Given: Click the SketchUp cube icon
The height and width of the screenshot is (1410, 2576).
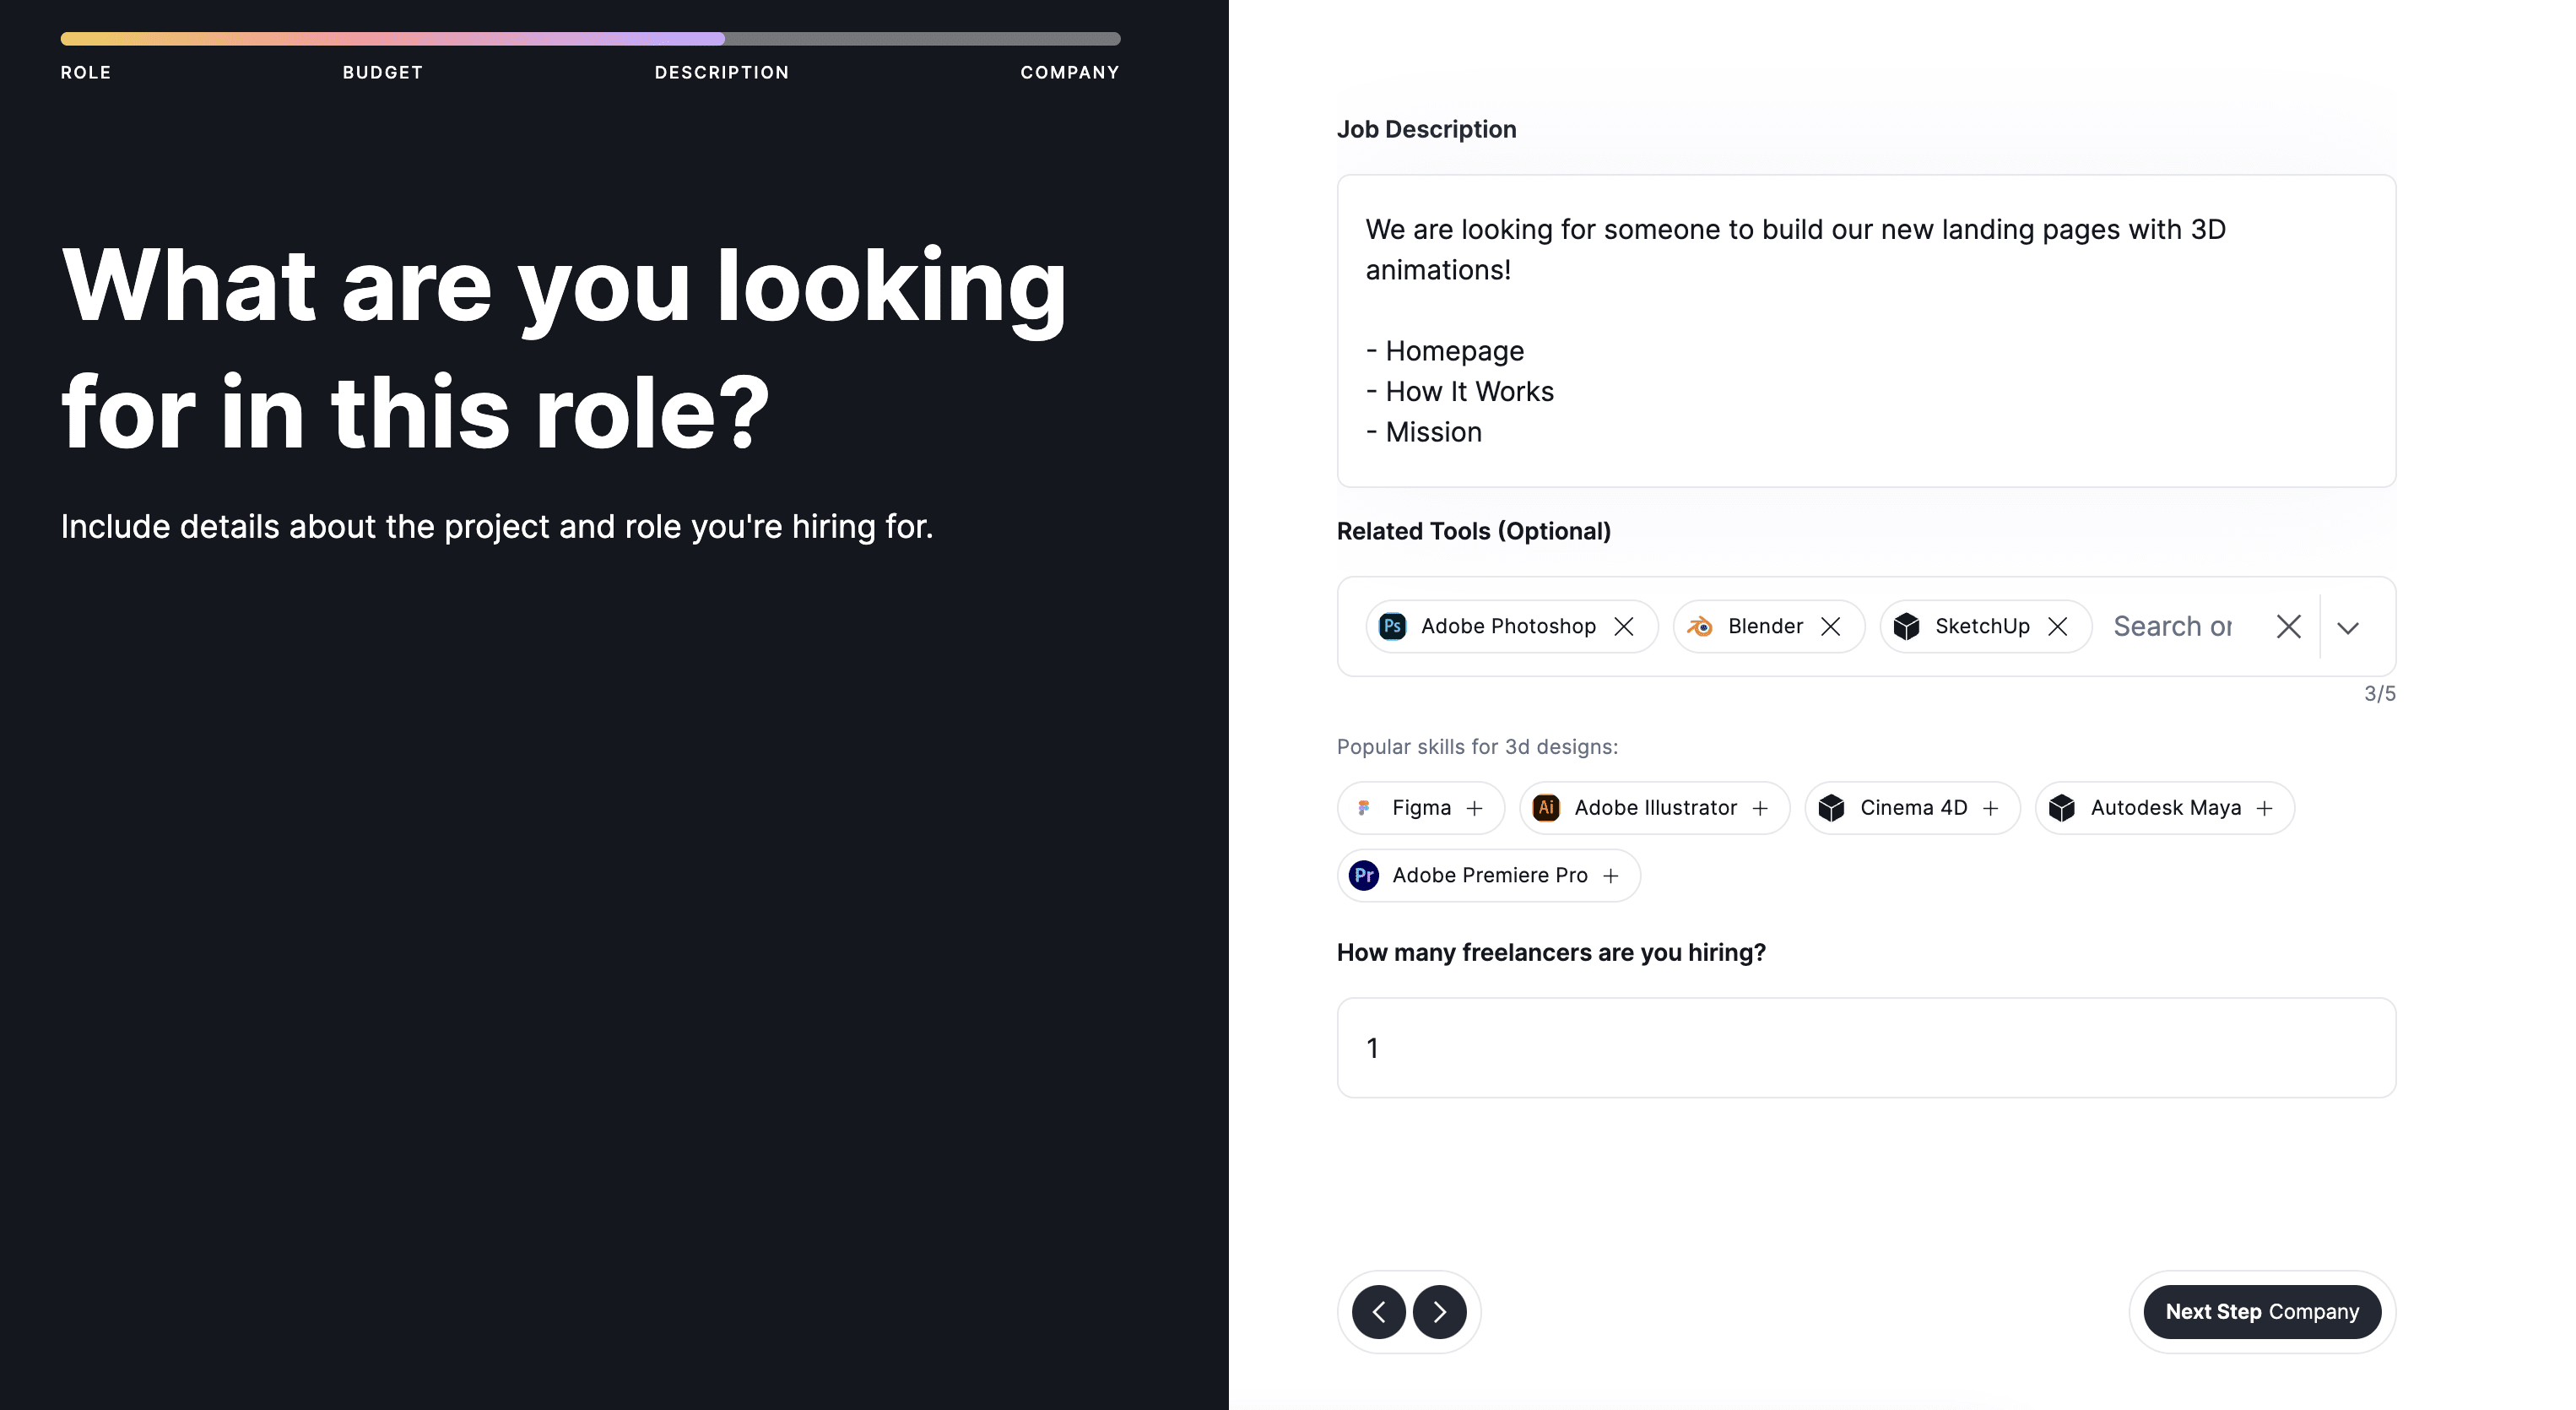Looking at the screenshot, I should [1907, 626].
